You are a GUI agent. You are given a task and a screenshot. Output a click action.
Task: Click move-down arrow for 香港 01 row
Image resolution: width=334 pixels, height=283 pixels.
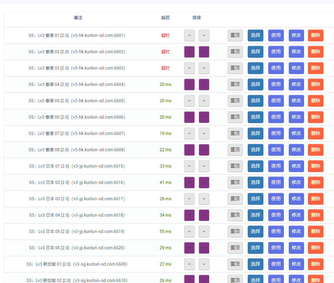click(204, 35)
